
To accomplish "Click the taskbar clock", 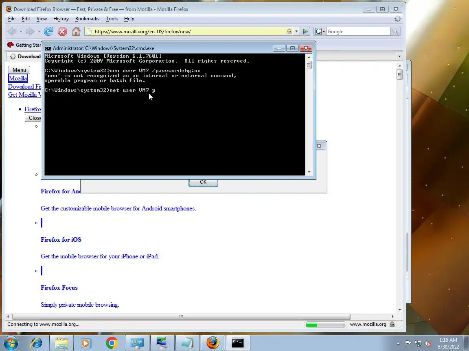I will (448, 343).
